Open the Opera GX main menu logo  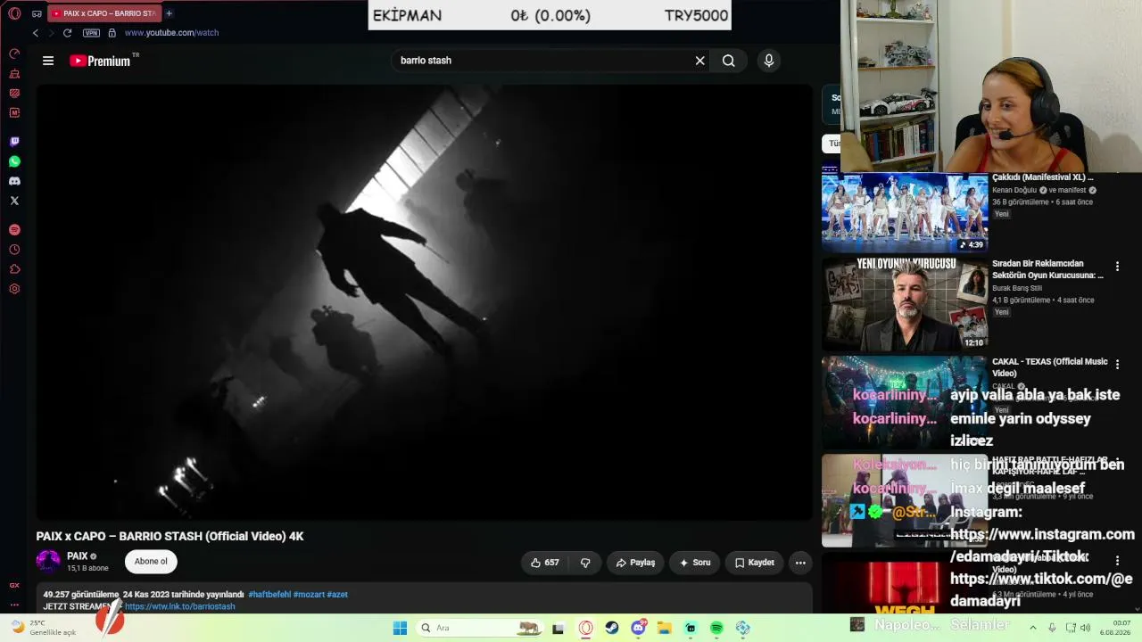pos(14,13)
